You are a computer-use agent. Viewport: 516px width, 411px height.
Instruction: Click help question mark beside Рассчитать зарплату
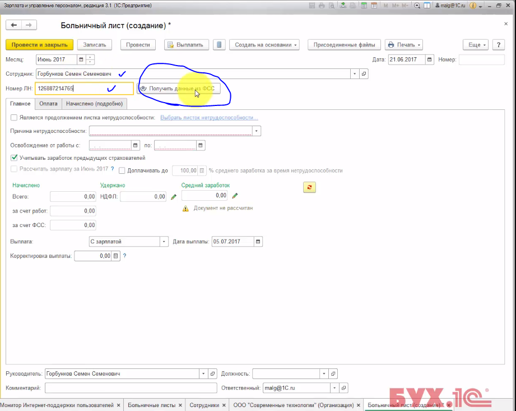(112, 169)
